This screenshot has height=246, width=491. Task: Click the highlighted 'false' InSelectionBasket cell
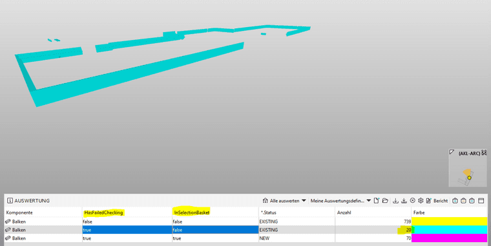point(215,230)
